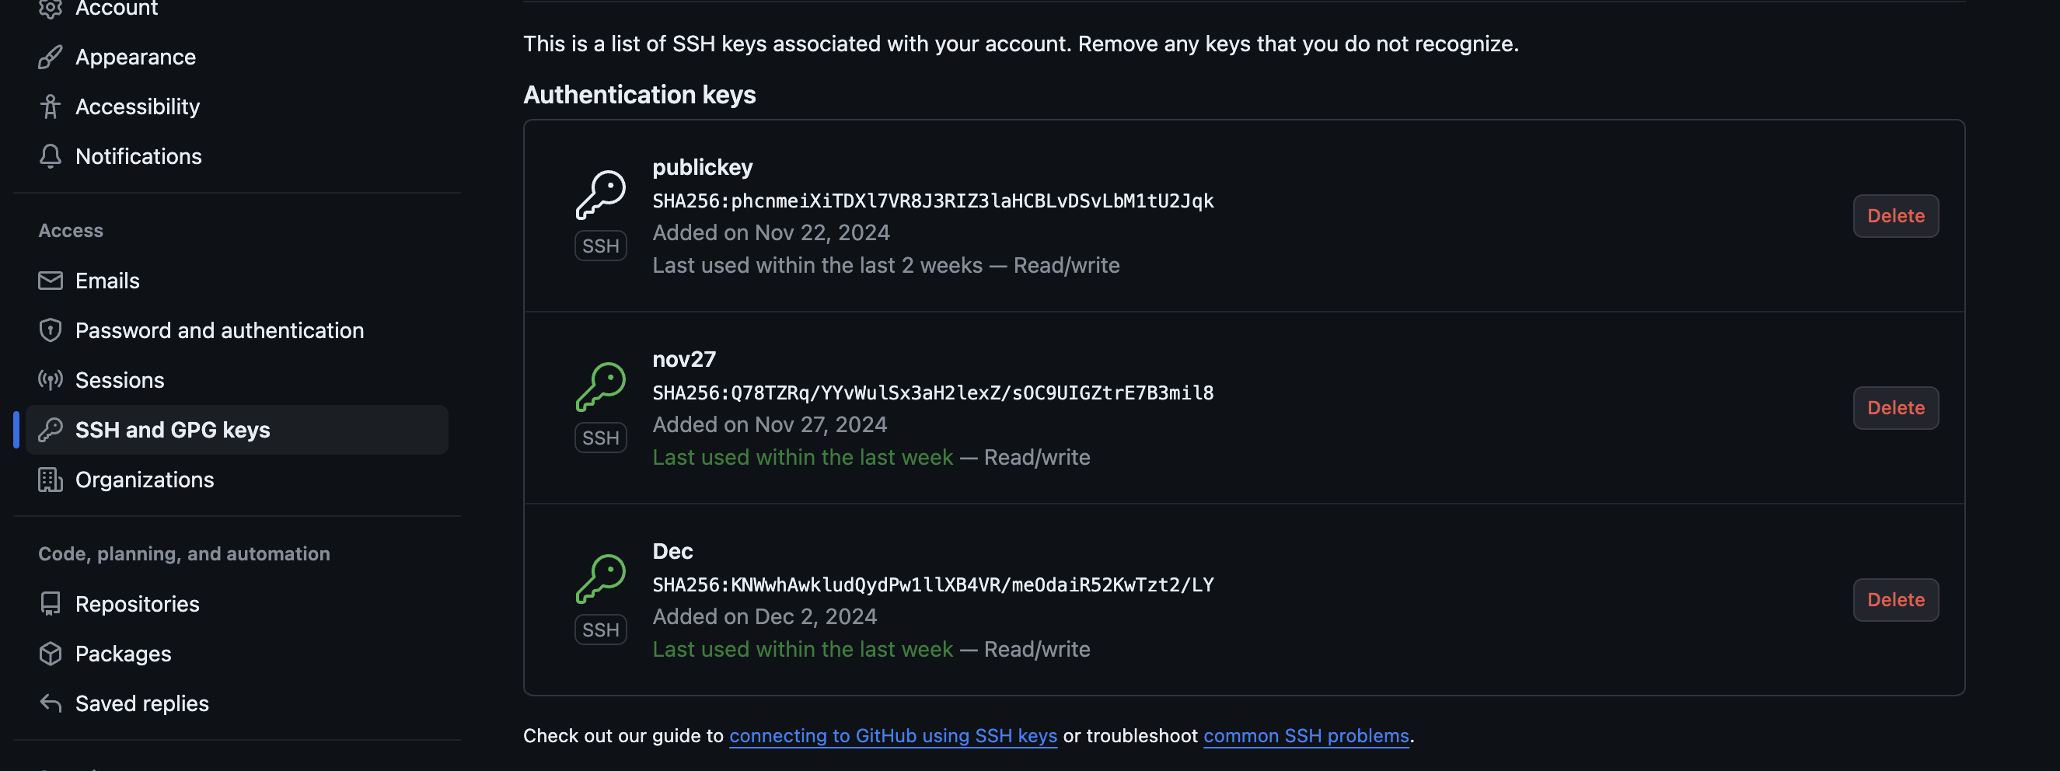The width and height of the screenshot is (2060, 771).
Task: Open Appearance settings
Action: click(x=237, y=57)
